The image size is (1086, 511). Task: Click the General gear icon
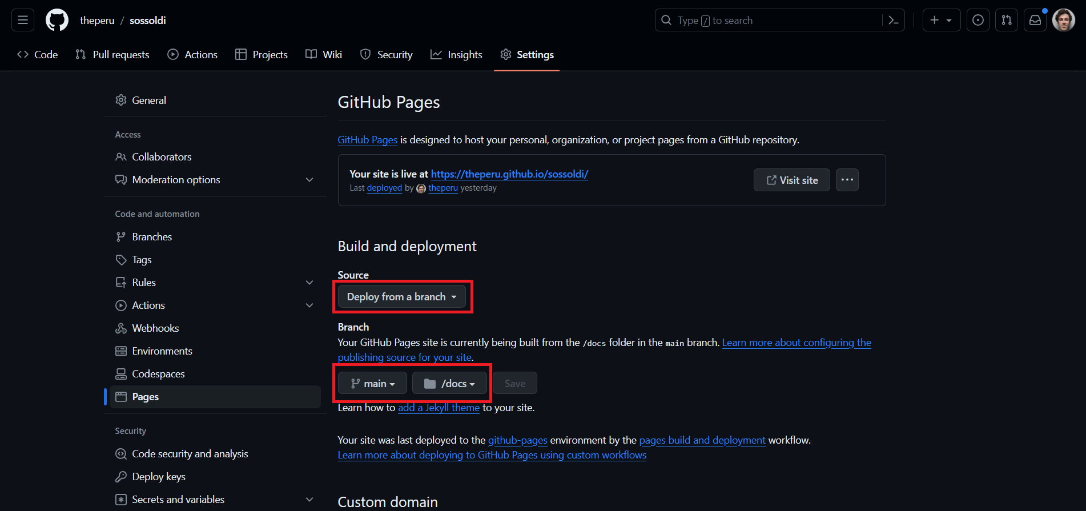121,100
